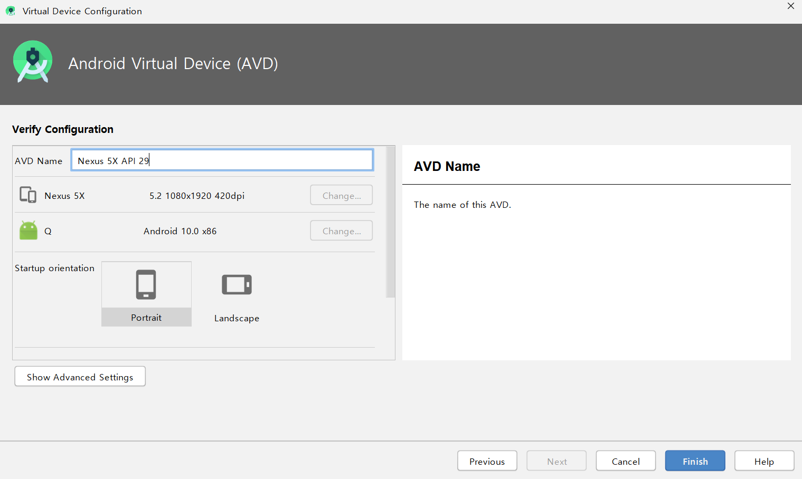
Task: Click the '5.2 1080x1920 420dpi' text
Action: click(x=197, y=196)
